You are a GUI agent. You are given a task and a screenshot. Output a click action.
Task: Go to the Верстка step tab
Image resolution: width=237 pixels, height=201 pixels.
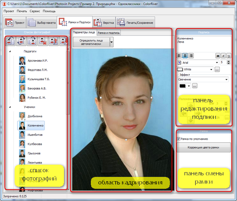click(x=104, y=23)
